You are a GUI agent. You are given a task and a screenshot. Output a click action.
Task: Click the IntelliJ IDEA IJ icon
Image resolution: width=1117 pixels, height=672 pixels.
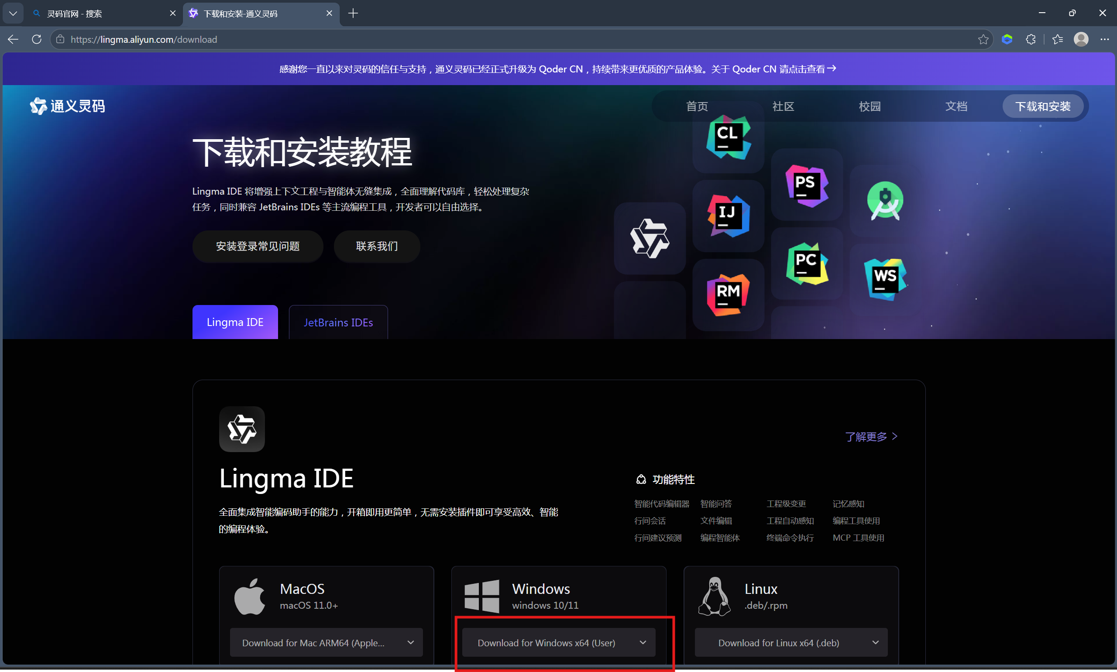click(x=729, y=216)
